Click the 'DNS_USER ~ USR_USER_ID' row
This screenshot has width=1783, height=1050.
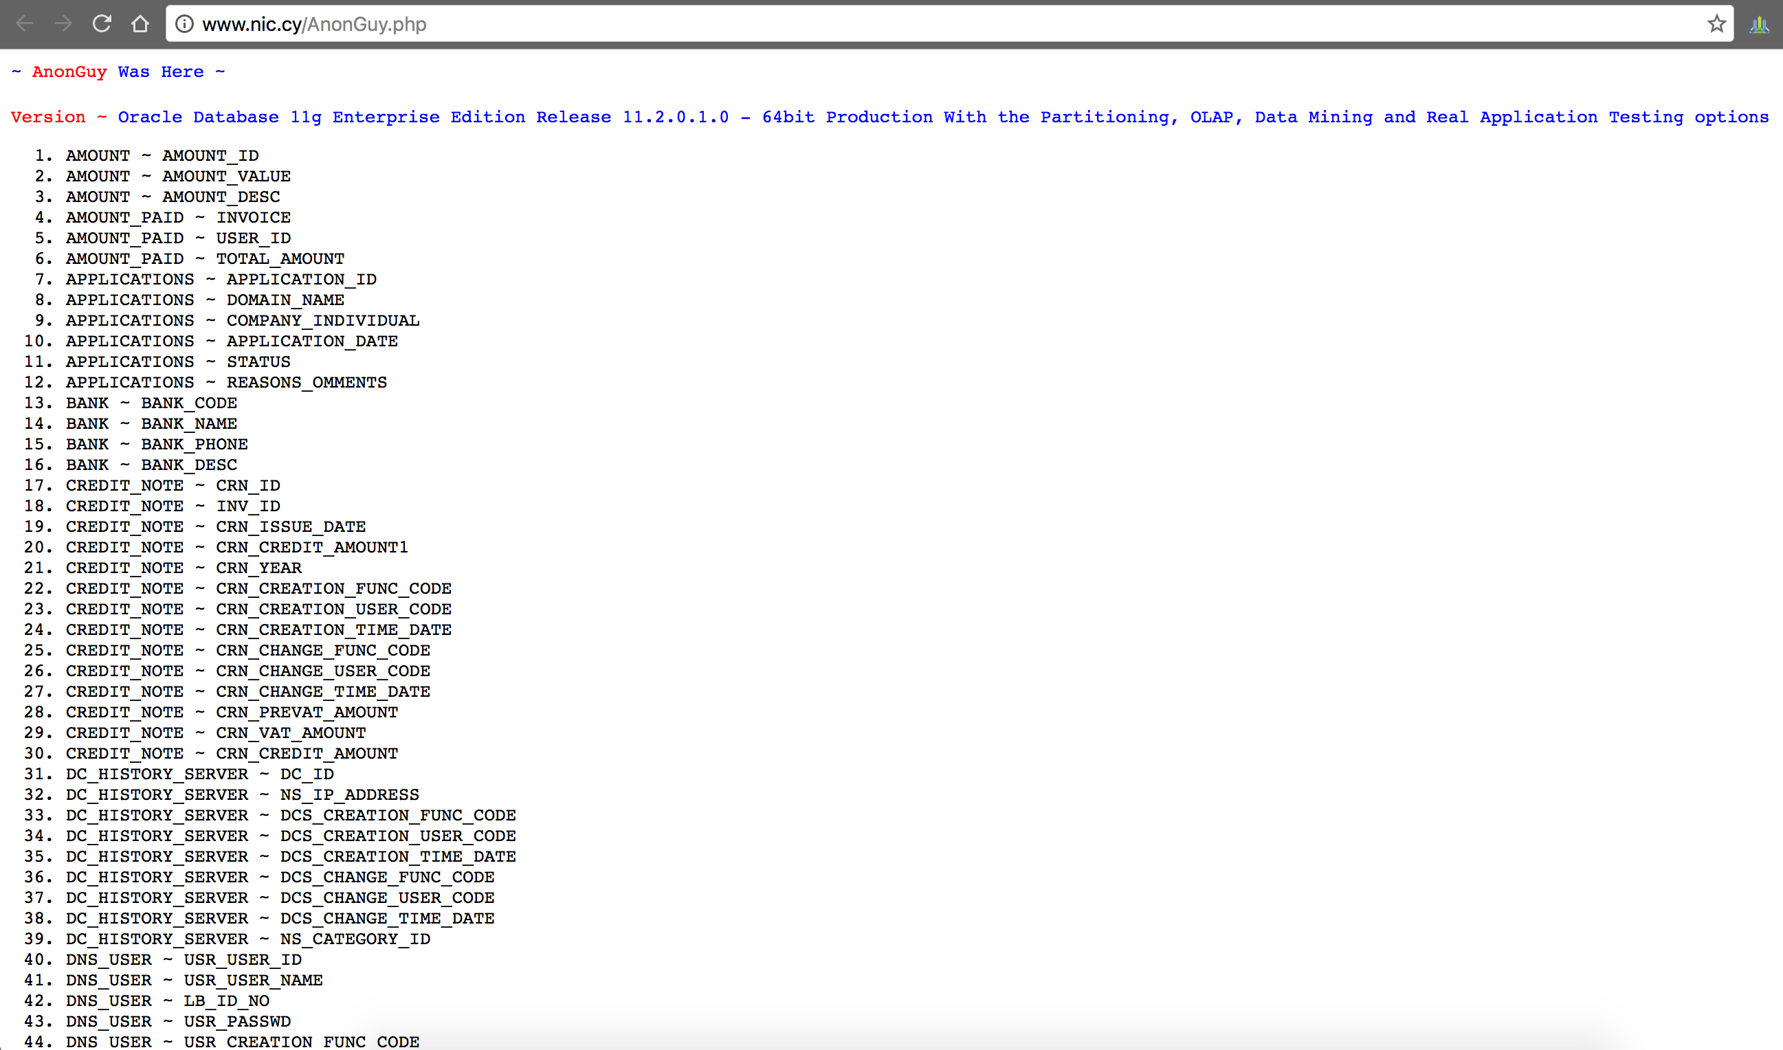point(184,959)
